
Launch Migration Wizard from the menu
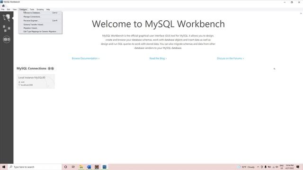40,28
